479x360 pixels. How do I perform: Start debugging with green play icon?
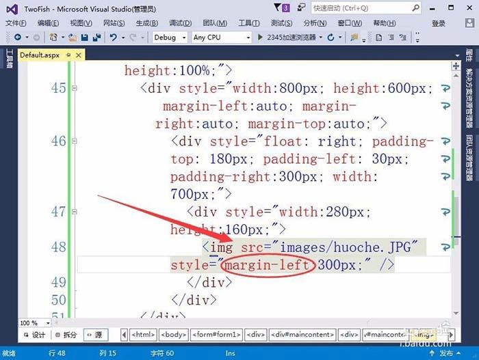tap(260, 37)
